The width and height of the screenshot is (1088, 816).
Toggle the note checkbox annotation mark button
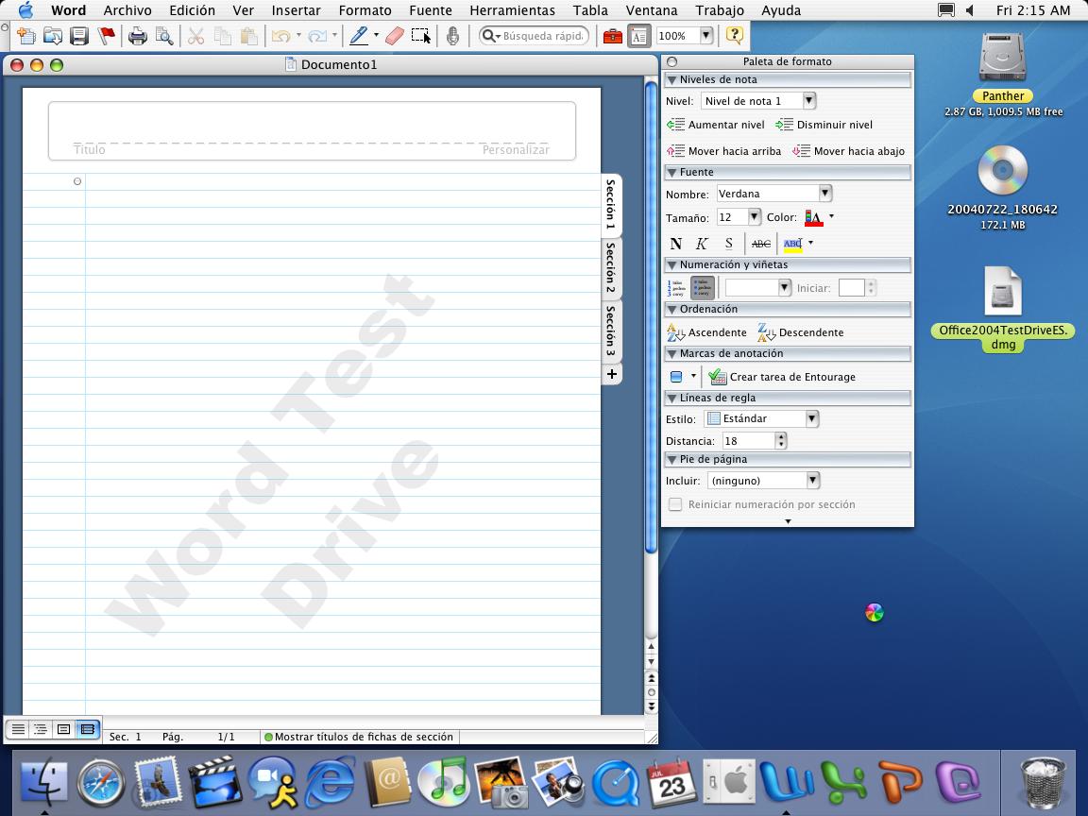(x=676, y=377)
